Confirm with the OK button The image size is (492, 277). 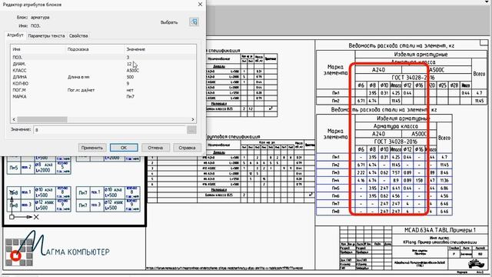tap(124, 148)
